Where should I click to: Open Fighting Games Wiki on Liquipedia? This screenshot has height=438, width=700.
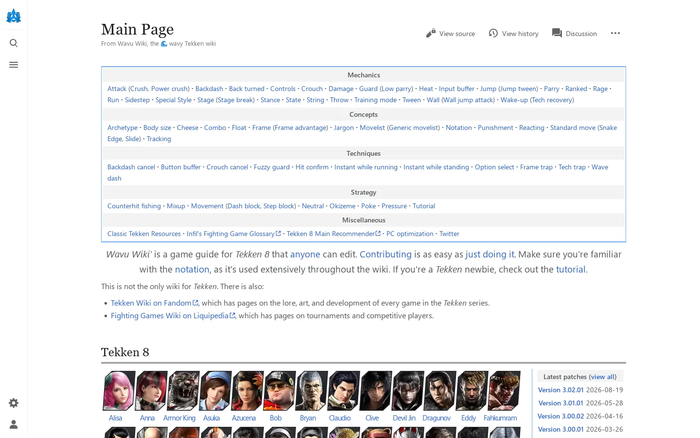173,315
